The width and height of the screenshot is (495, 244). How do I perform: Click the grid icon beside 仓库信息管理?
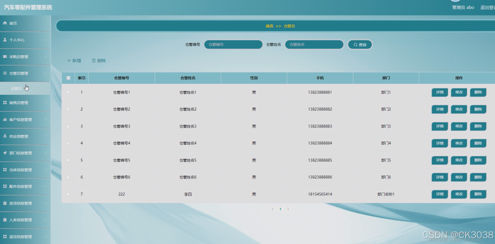4,170
